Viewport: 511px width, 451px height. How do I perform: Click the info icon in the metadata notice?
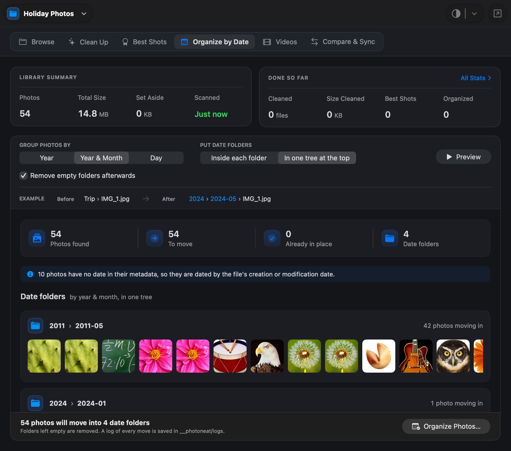30,274
